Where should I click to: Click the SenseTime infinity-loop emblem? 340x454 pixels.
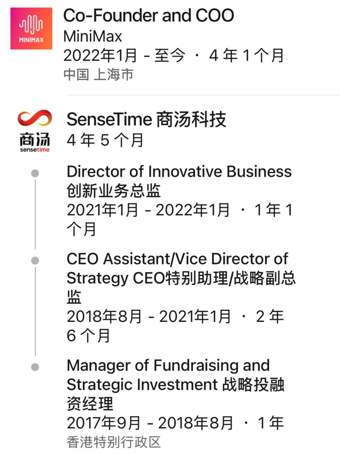coord(35,119)
